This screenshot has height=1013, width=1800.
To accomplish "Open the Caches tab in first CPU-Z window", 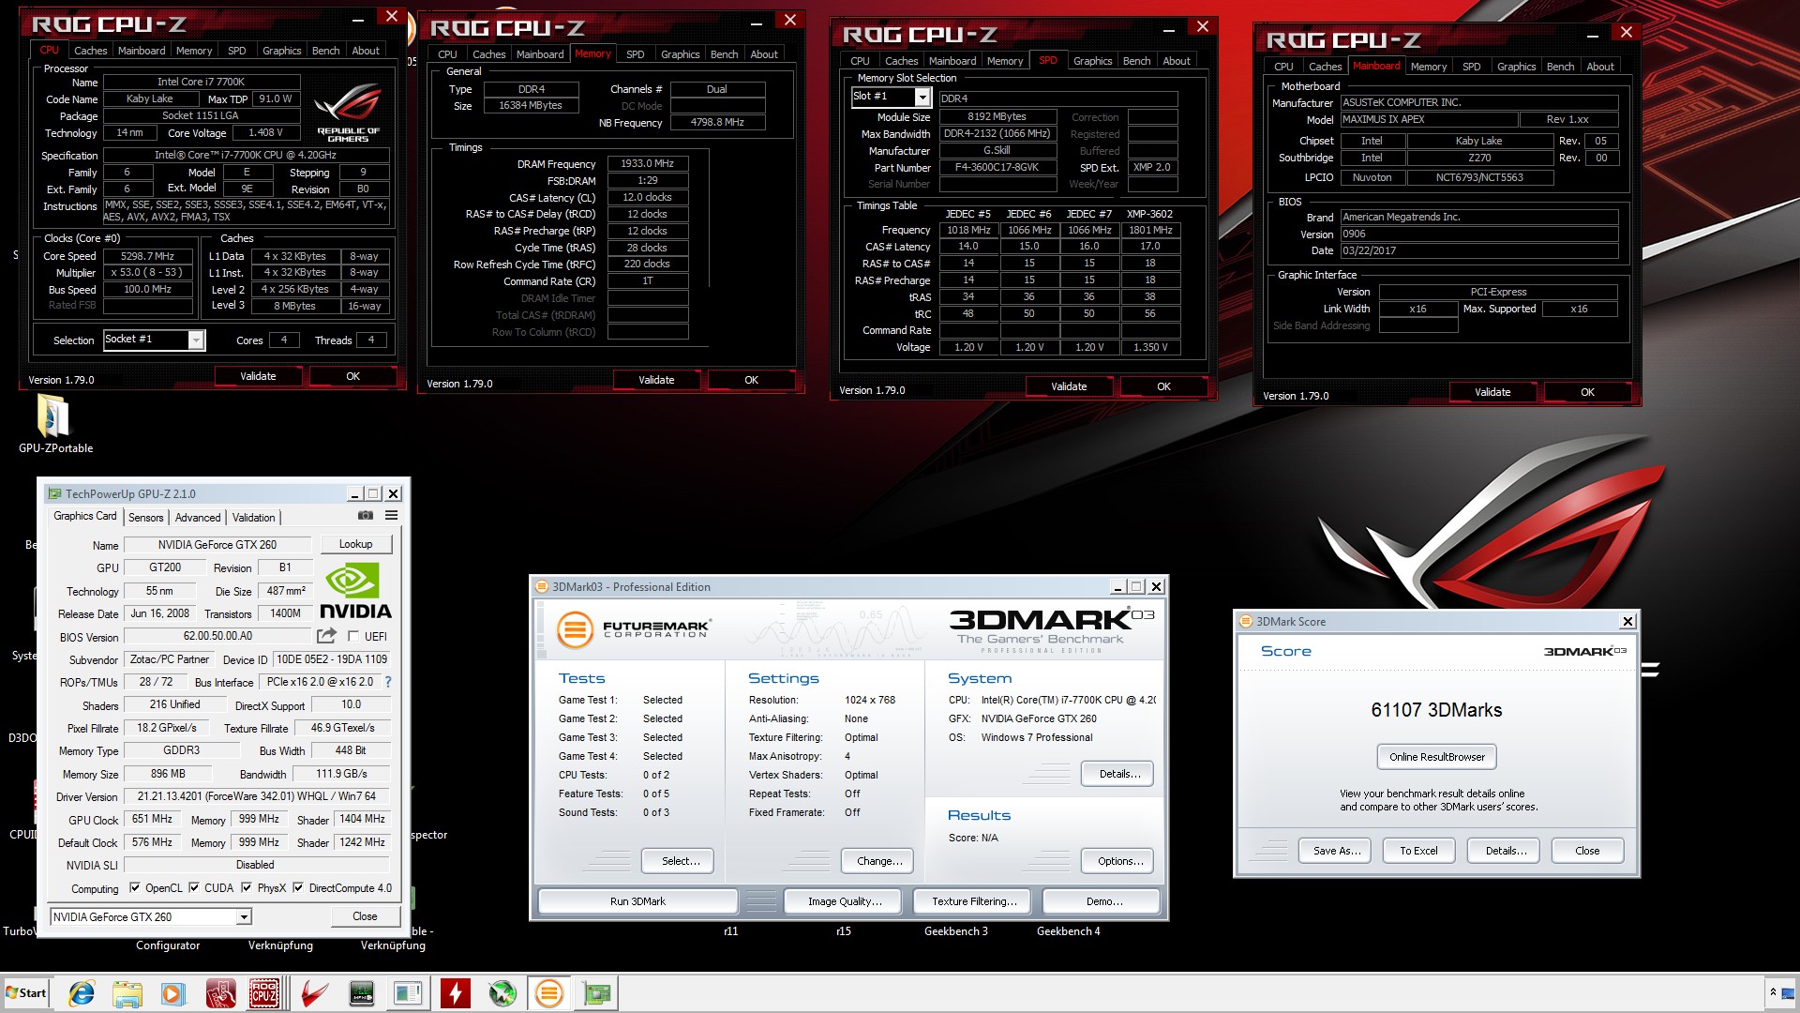I will [91, 51].
